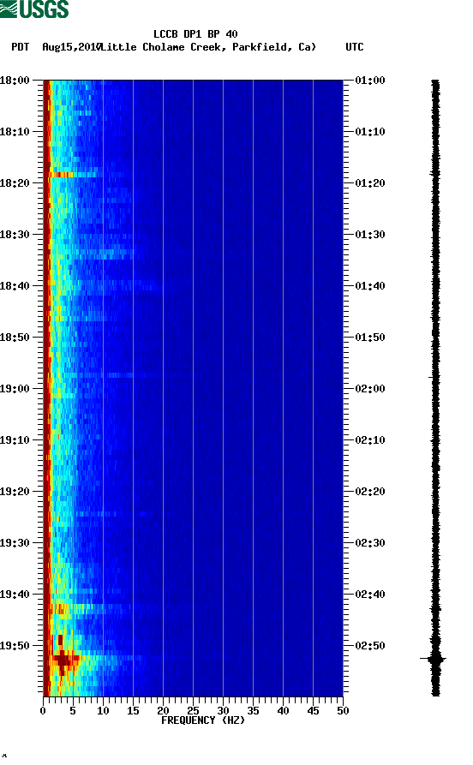The height and width of the screenshot is (765, 473).
Task: Click the 5 Hz frequency tick label
Action: click(73, 711)
